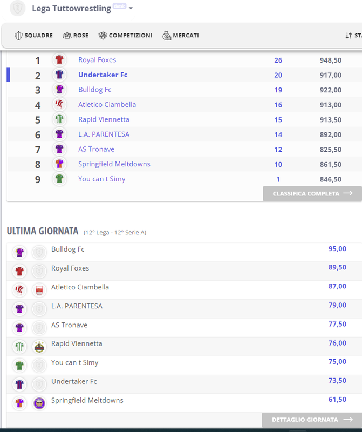This screenshot has width=362, height=432.
Task: Open the Squadre menu
Action: [x=33, y=36]
